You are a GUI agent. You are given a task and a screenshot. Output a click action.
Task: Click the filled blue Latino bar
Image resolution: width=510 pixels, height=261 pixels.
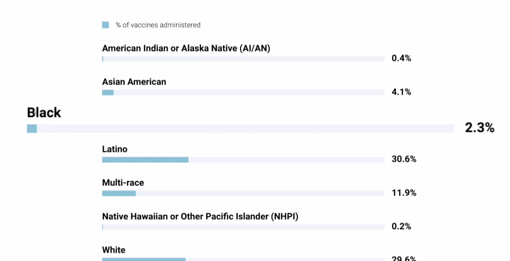coord(145,160)
